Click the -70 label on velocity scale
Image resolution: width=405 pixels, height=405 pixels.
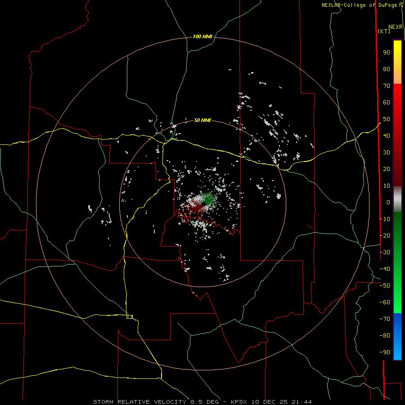pyautogui.click(x=385, y=319)
